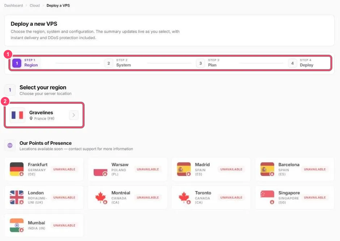
Task: Click the GERMANY (DE) country label
Action: [x=37, y=172]
